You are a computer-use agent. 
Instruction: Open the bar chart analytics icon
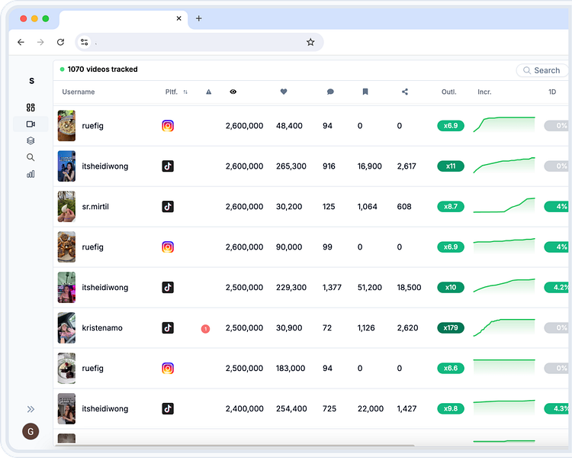pos(31,174)
